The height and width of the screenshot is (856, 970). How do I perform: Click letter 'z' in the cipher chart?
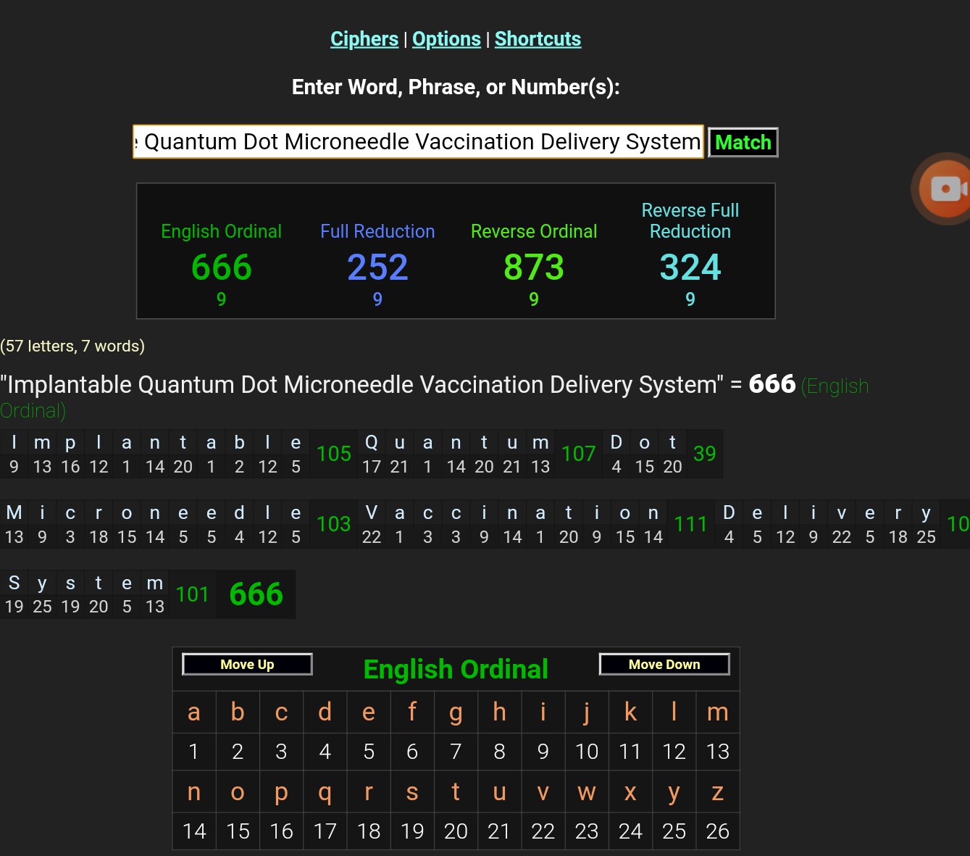717,792
